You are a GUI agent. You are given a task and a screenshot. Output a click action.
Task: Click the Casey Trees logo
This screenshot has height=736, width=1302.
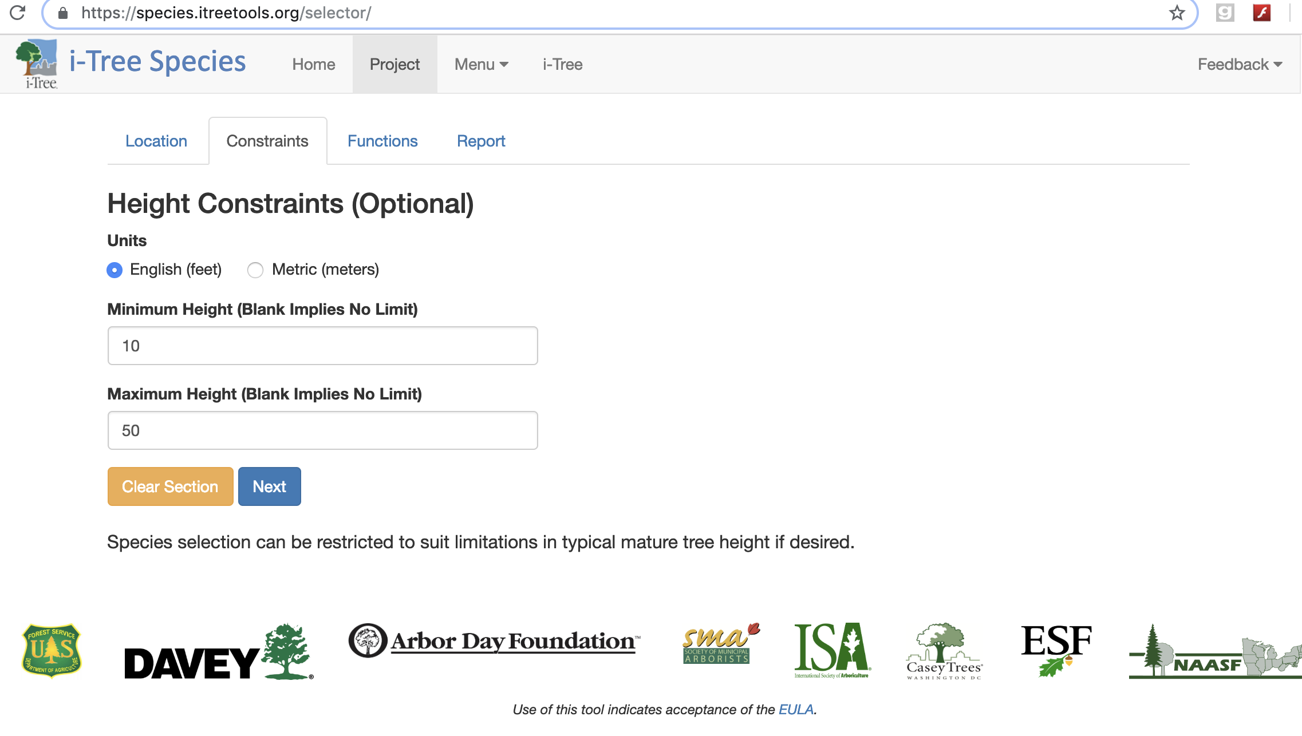point(944,651)
